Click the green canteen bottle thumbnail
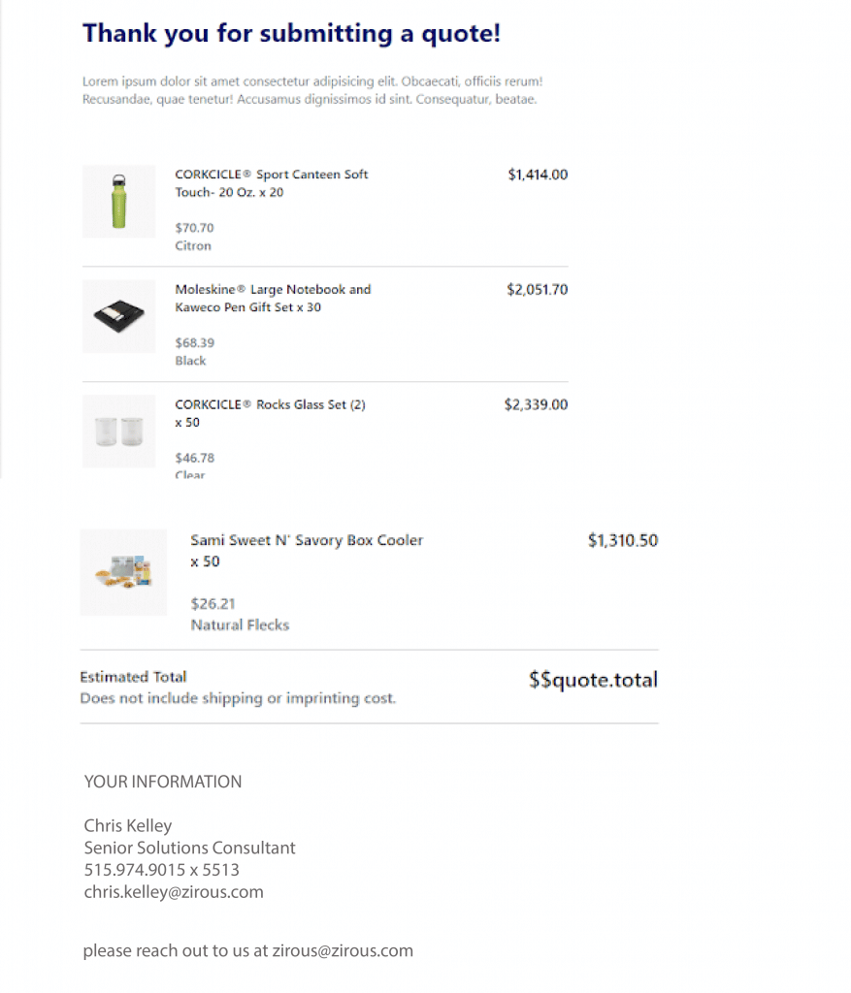The image size is (851, 993). 118,202
